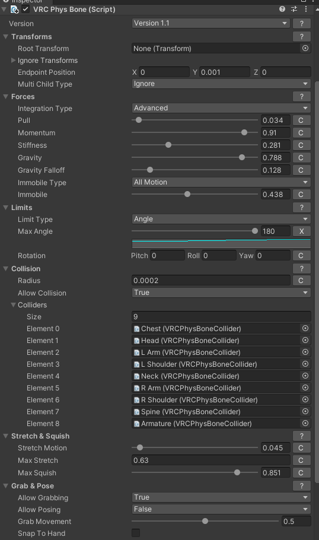Collapse the Transforms section
This screenshot has width=319, height=540.
pyautogui.click(x=5, y=37)
